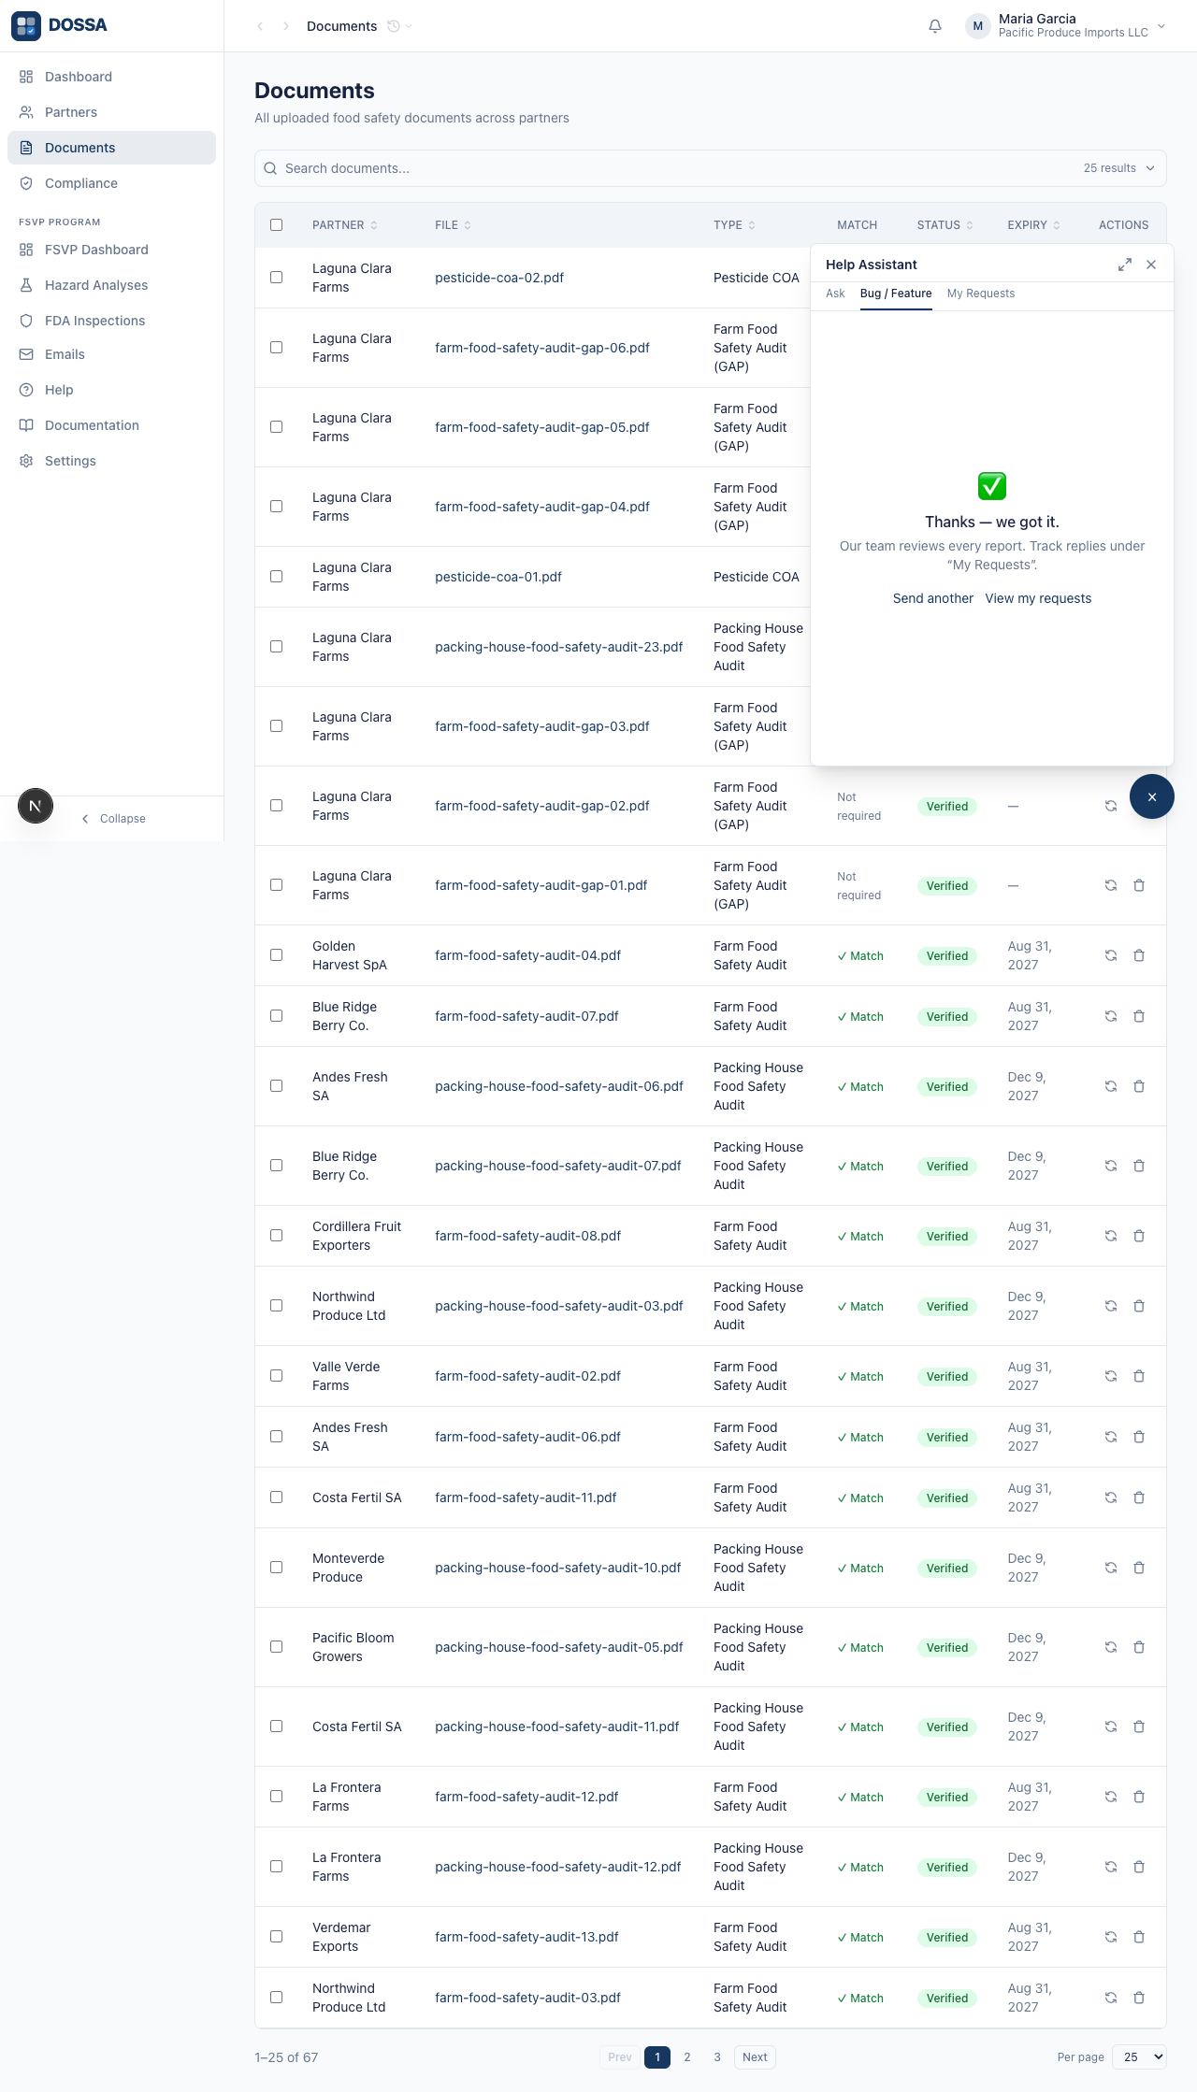
Task: Open the Help sidebar item
Action: pos(111,390)
